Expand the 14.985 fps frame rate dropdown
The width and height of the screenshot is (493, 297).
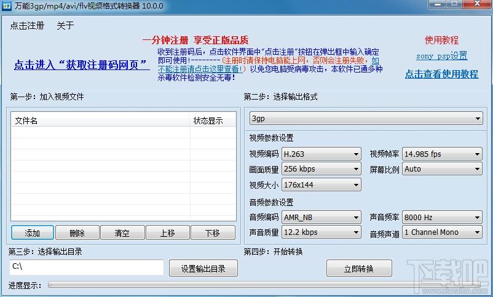point(442,154)
